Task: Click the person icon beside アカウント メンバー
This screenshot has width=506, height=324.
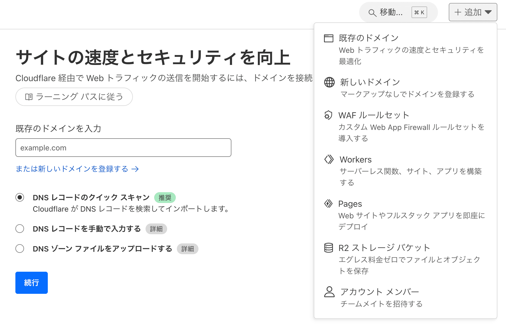Action: pos(329,292)
